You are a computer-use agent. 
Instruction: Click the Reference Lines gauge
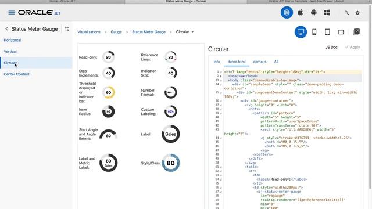pos(170,57)
